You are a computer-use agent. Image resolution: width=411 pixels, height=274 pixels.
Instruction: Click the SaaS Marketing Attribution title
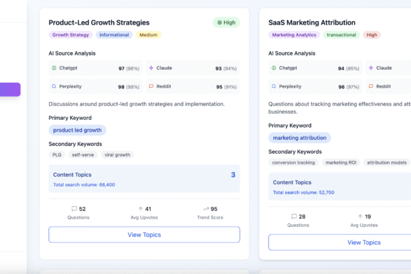[x=312, y=23]
